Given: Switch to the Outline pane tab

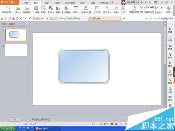Looking at the screenshot, I should 3,24.
